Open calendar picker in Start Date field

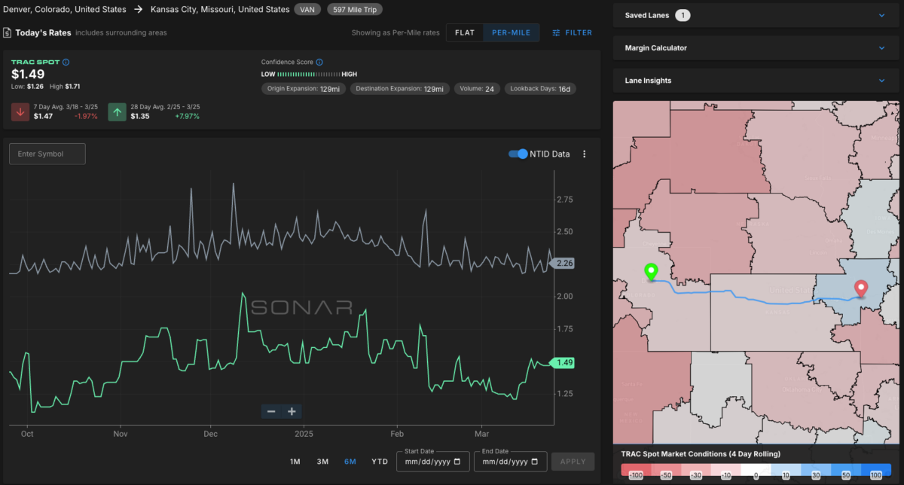point(457,462)
